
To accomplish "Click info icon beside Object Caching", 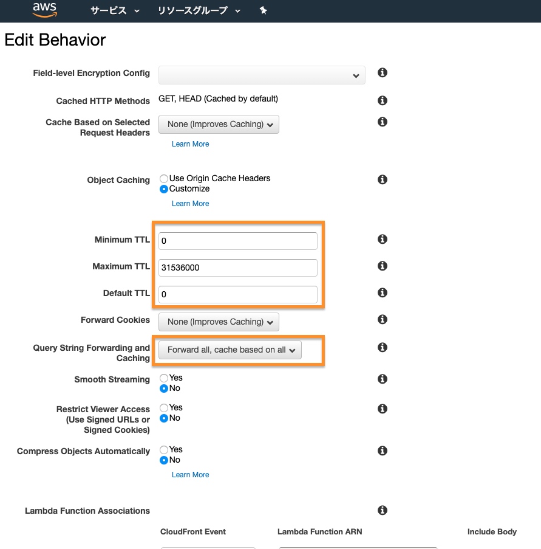I will click(x=383, y=180).
